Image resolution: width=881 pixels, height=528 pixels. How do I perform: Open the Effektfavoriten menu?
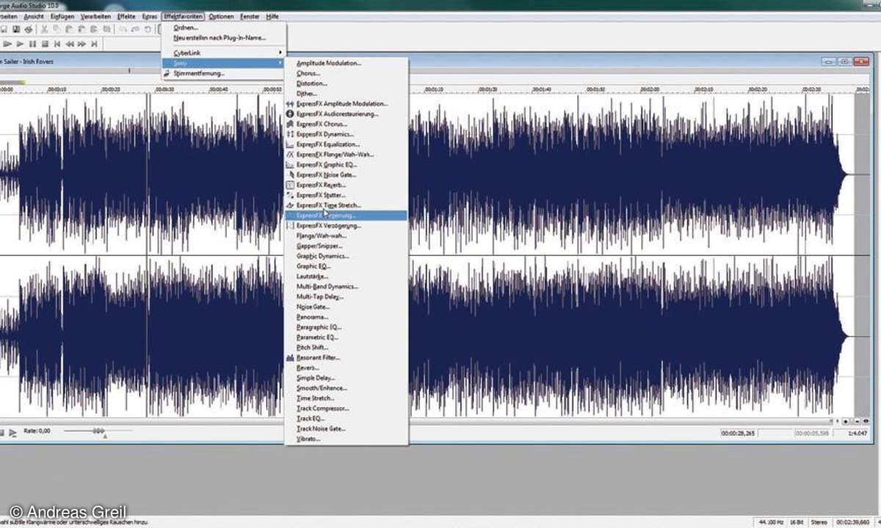[183, 16]
